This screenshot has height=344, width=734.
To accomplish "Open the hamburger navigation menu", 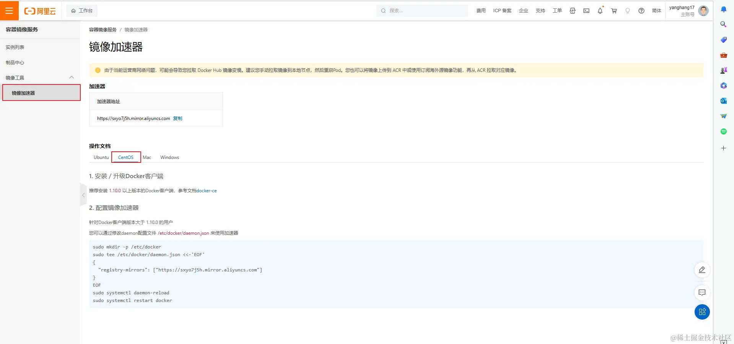I will (9, 11).
